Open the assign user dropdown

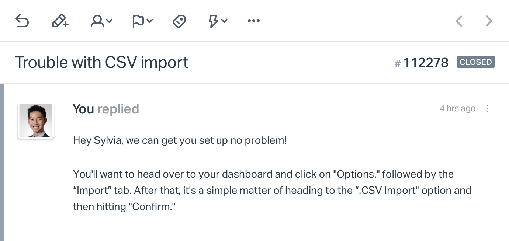click(101, 21)
